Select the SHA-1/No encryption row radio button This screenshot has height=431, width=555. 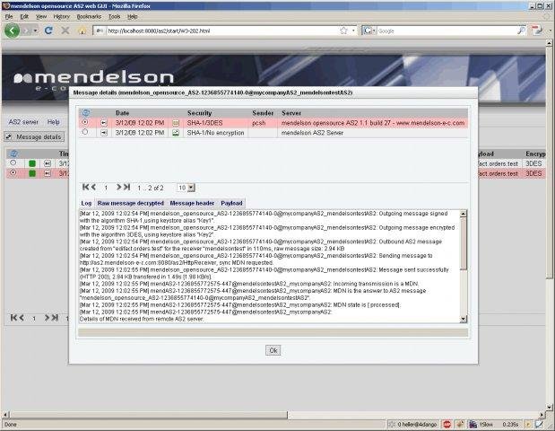(85, 132)
